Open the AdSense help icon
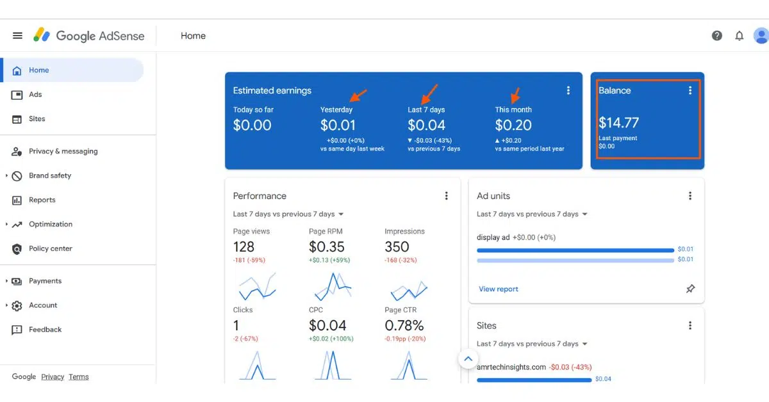The image size is (769, 402). click(x=716, y=35)
